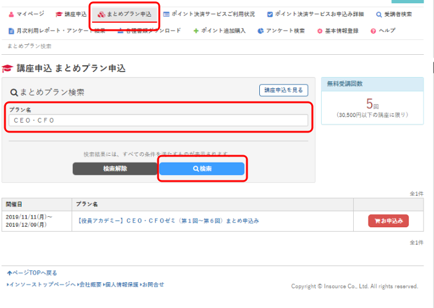
Task: Click the 講座申込 graduation cap icon
Action: (x=59, y=14)
